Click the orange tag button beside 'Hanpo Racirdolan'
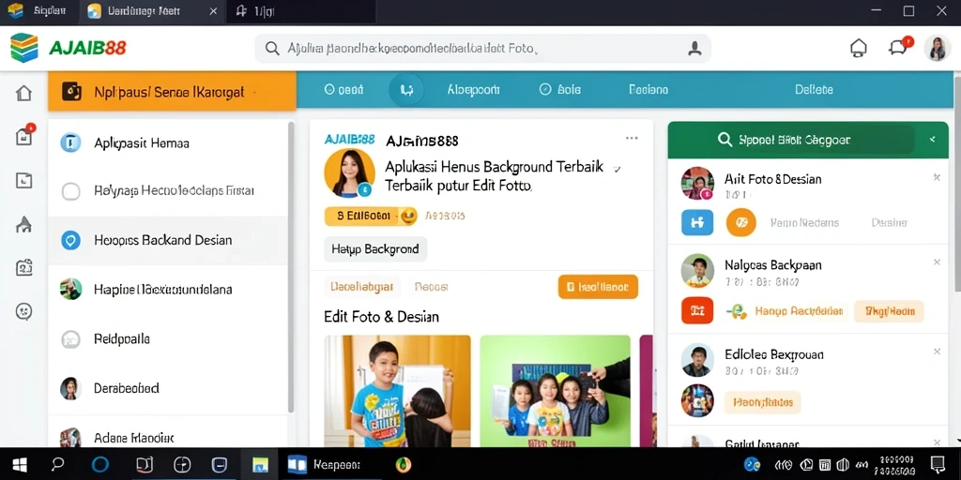This screenshot has width=961, height=480. (x=890, y=311)
